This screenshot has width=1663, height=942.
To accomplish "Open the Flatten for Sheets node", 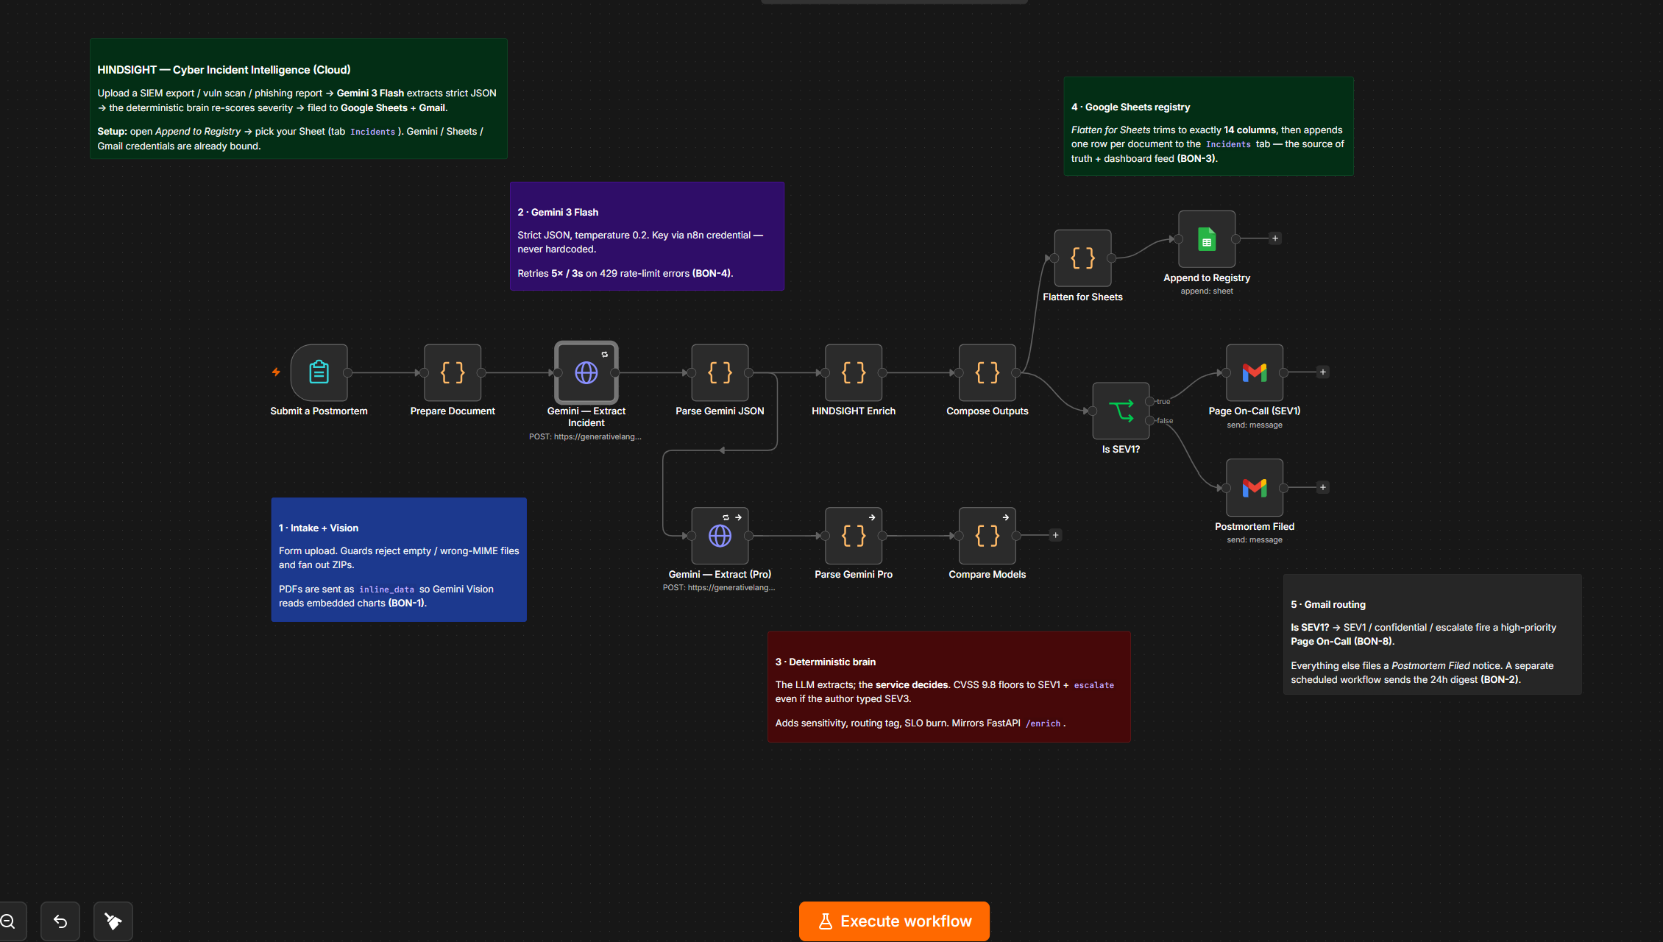I will click(1083, 258).
